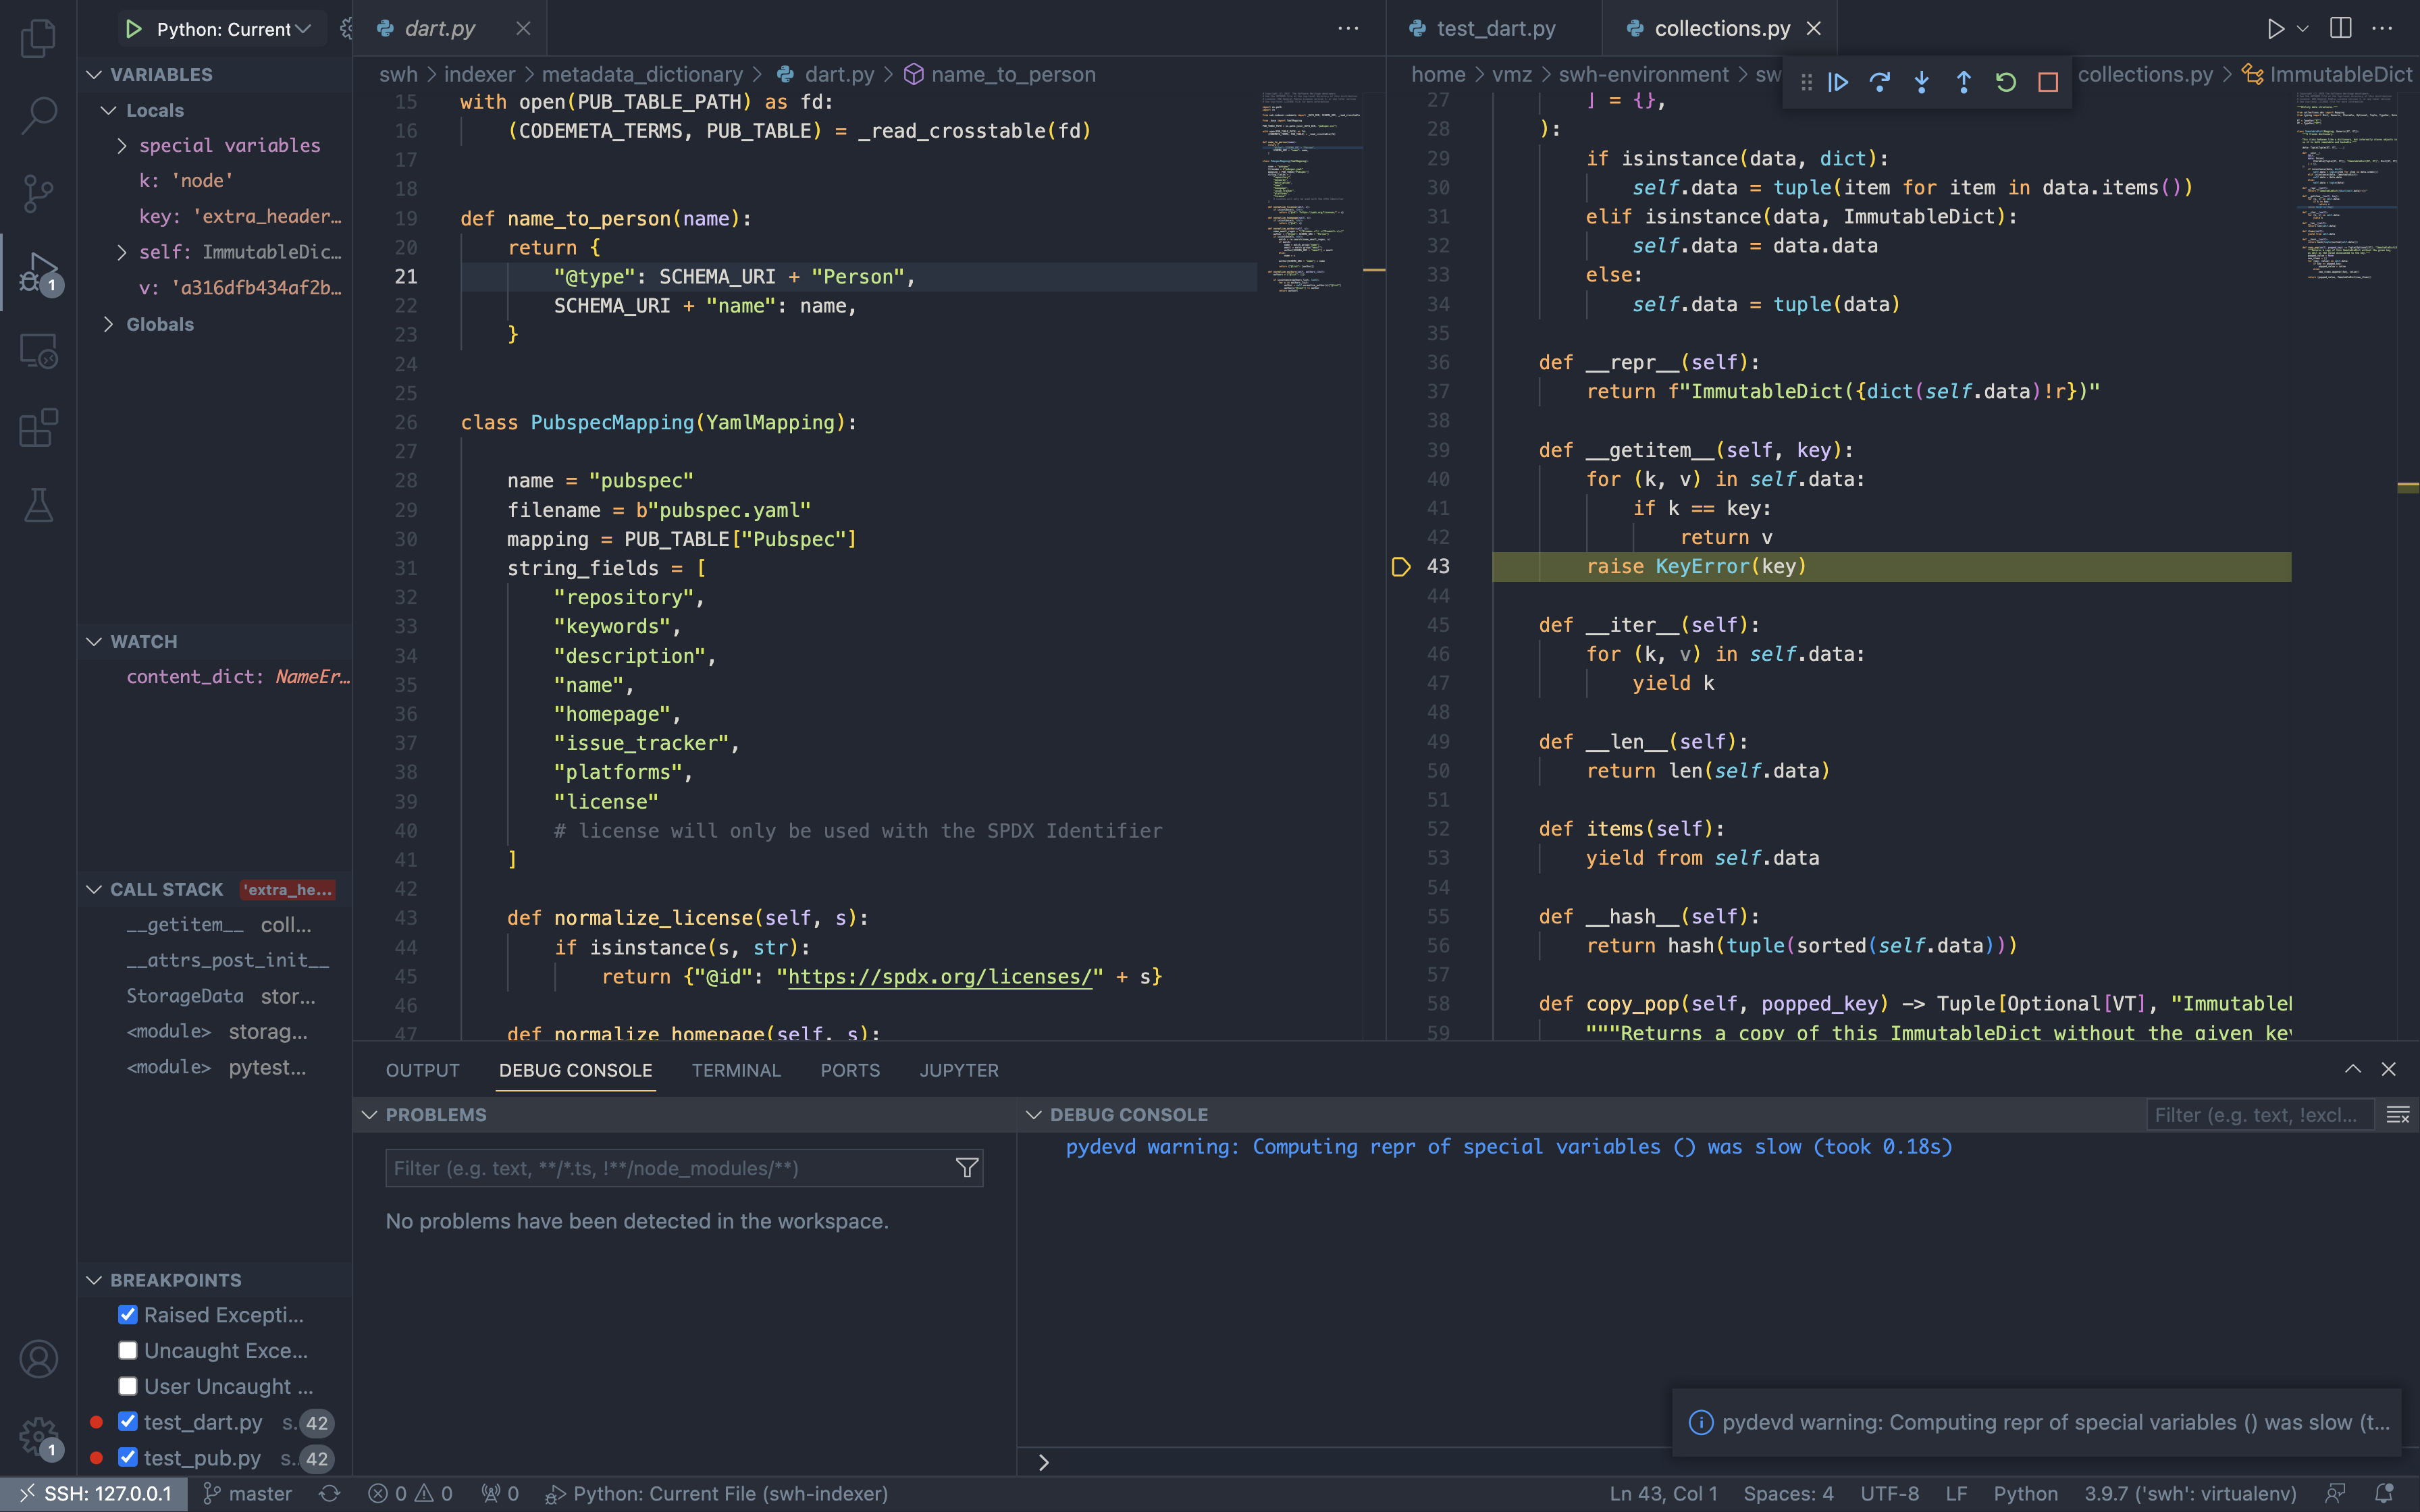Collapse PROBLEMS panel section
Image resolution: width=2420 pixels, height=1512 pixels.
coord(369,1115)
